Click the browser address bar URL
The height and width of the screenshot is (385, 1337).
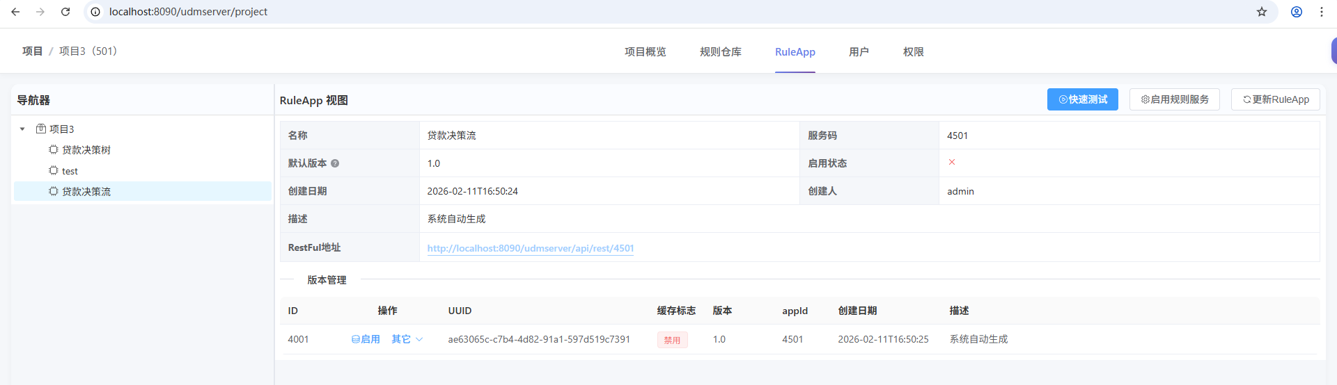(188, 12)
